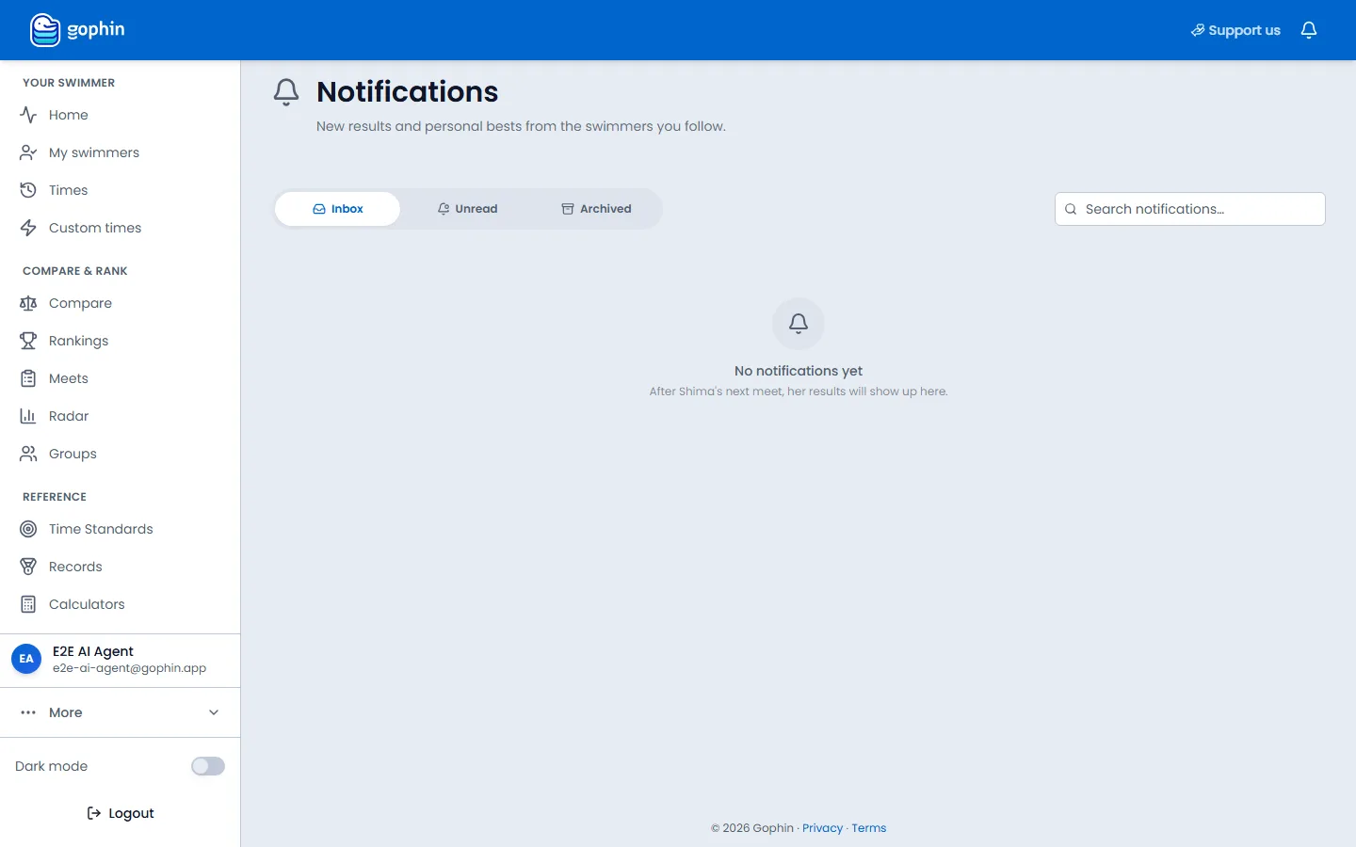Click the E2E AI Agent name
1356x847 pixels.
pos(93,651)
